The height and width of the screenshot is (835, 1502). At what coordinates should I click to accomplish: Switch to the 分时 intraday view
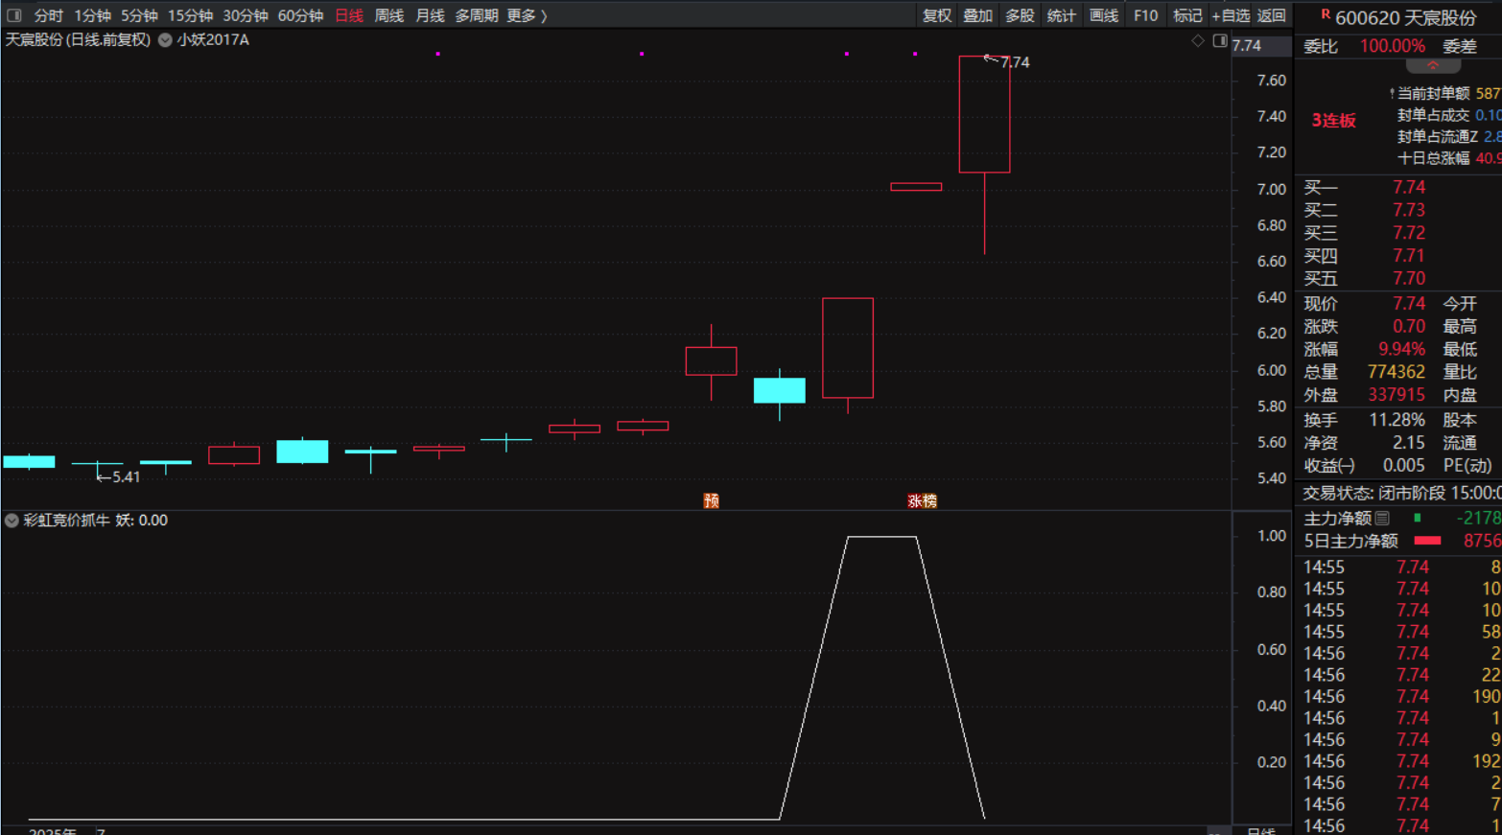point(48,15)
